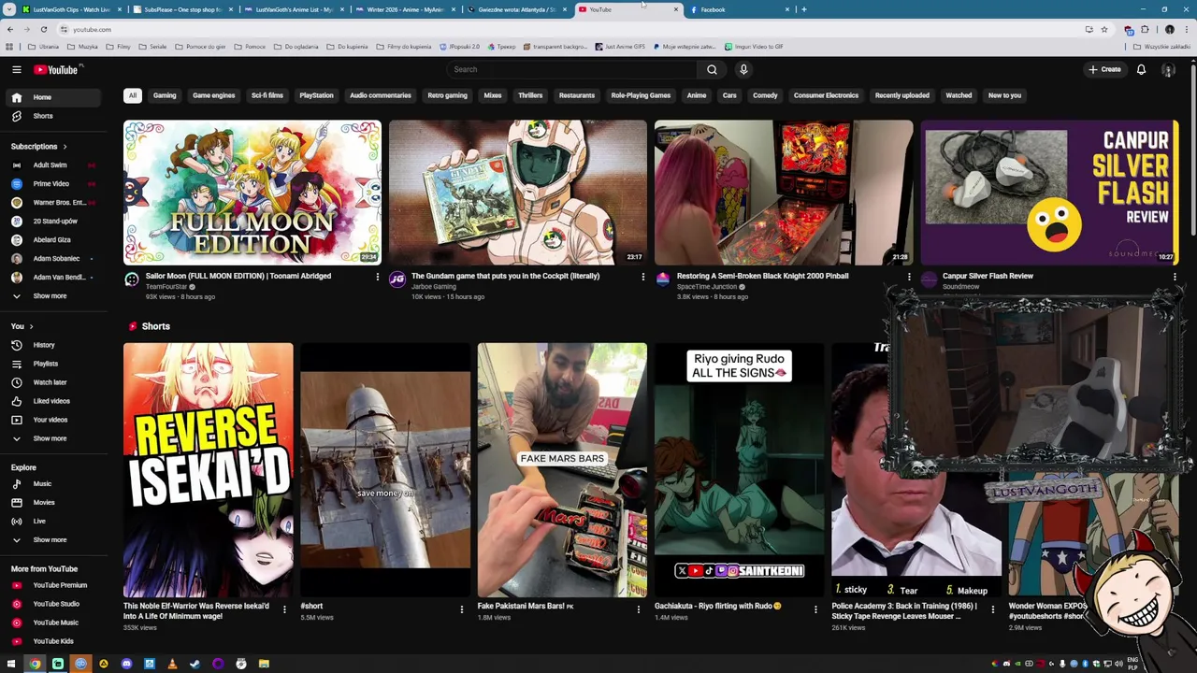Switch to the SubsPlease browser tab
1197x673 pixels.
(x=182, y=9)
